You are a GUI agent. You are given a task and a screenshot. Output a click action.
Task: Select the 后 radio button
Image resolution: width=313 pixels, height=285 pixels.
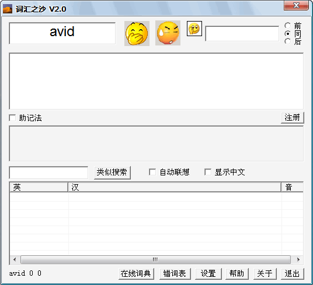pyautogui.click(x=288, y=41)
